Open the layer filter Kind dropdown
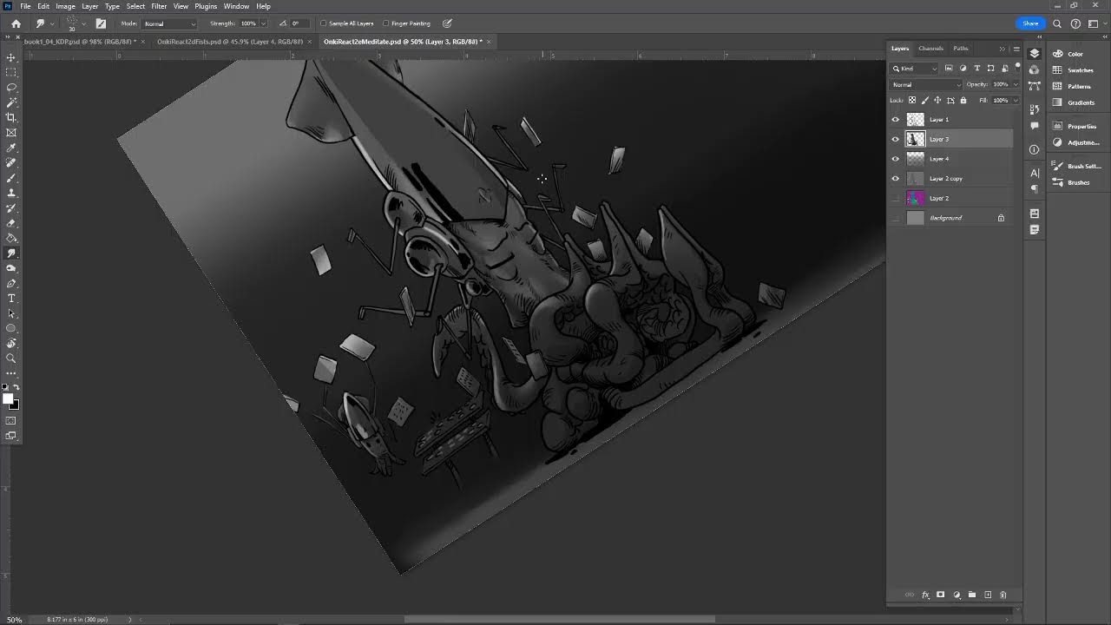This screenshot has height=625, width=1111. 915,68
